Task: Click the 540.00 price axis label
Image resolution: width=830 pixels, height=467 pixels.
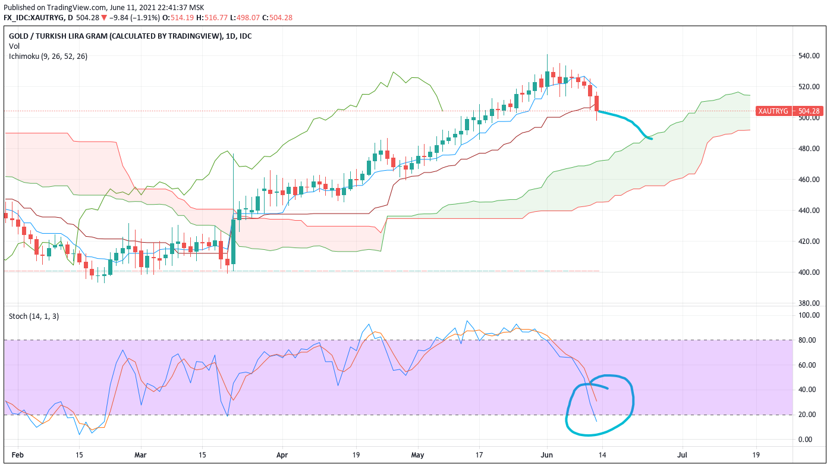Action: coord(809,56)
